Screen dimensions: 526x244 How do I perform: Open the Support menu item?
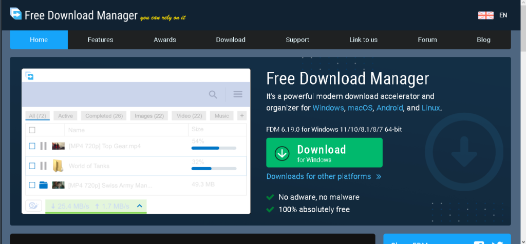pos(297,40)
